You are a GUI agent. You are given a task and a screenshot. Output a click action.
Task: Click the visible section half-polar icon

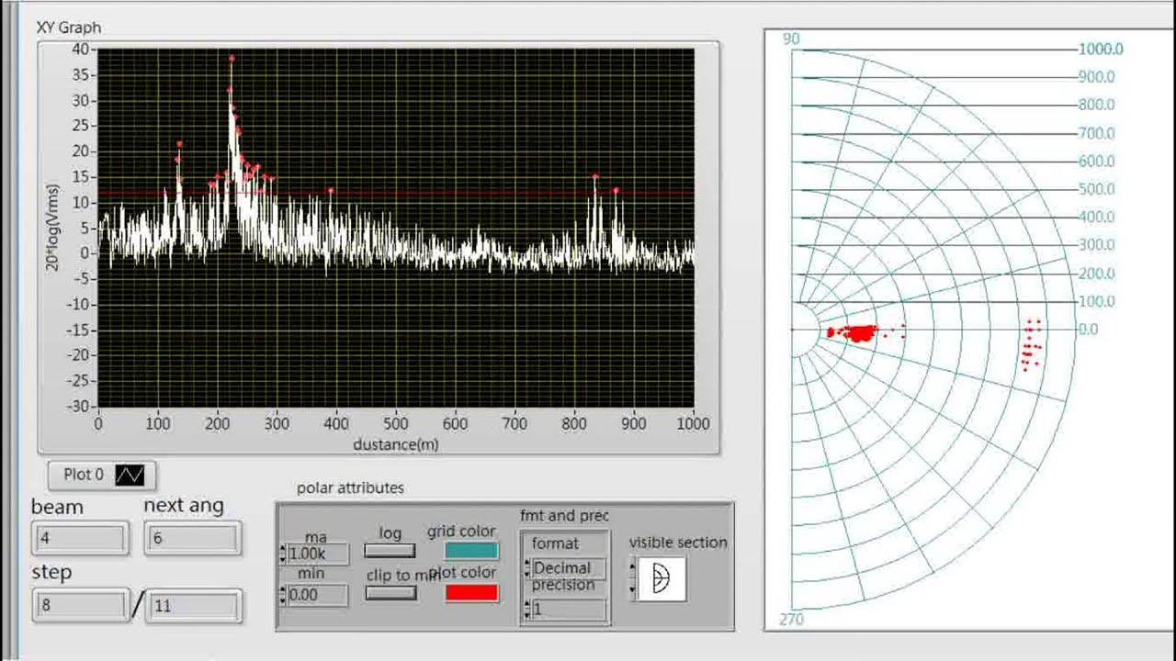point(661,578)
